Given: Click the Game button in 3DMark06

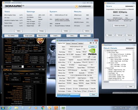Looking at the screenshot, I should (x=85, y=36).
